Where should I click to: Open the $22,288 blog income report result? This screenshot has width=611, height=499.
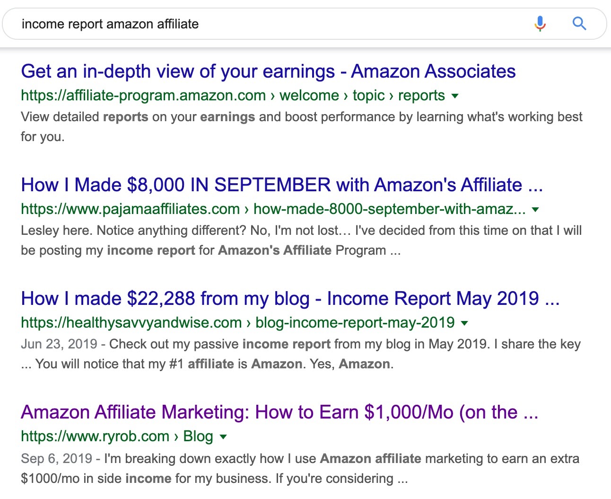(x=289, y=299)
